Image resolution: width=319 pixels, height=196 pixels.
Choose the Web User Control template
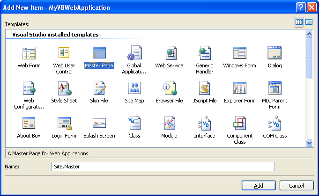coord(64,53)
